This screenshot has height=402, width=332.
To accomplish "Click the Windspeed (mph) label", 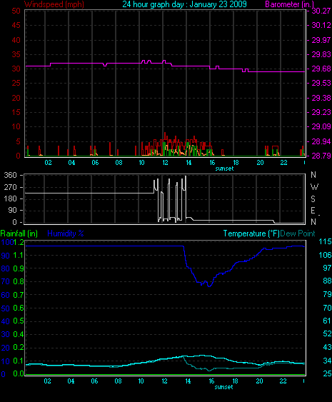I will point(54,4).
